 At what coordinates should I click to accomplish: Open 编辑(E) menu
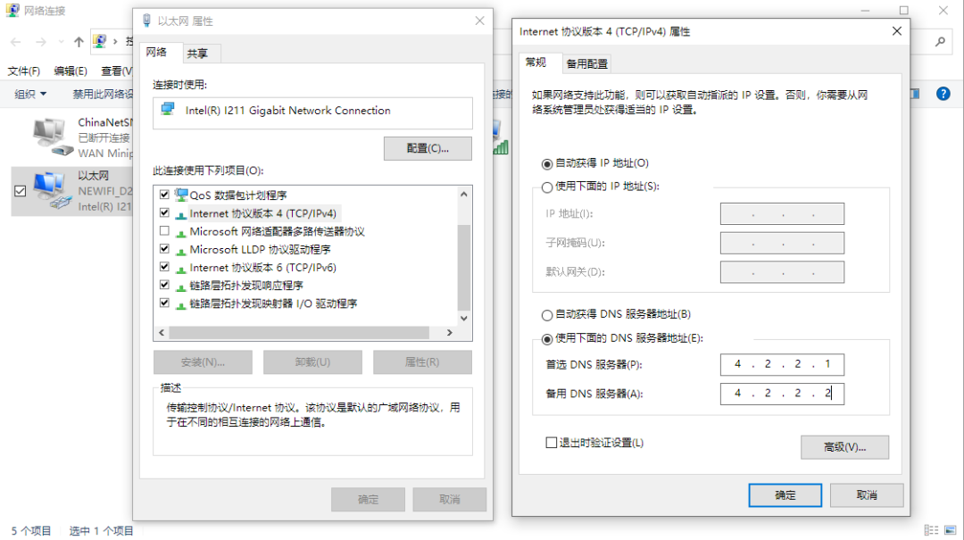pos(71,71)
